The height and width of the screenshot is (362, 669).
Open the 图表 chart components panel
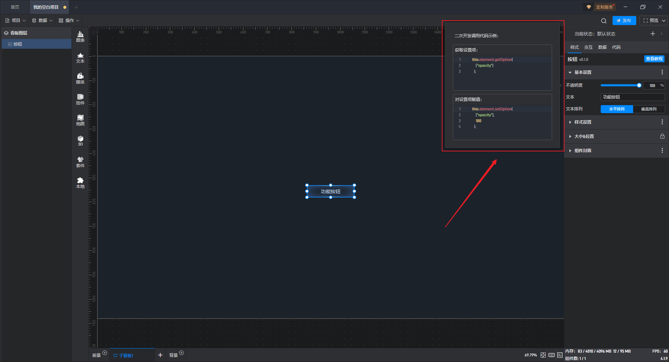pyautogui.click(x=80, y=36)
